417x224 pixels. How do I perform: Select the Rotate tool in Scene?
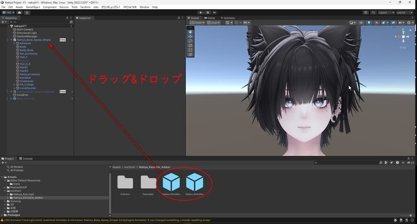190,41
